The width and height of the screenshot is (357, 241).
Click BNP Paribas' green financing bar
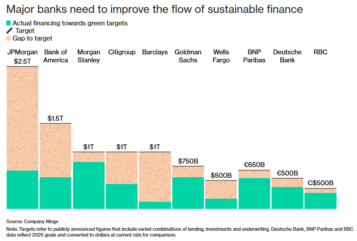pos(254,193)
